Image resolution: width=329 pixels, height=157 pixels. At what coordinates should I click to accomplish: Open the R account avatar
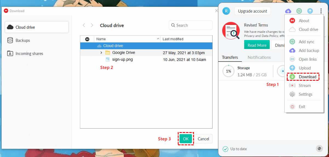(226, 11)
